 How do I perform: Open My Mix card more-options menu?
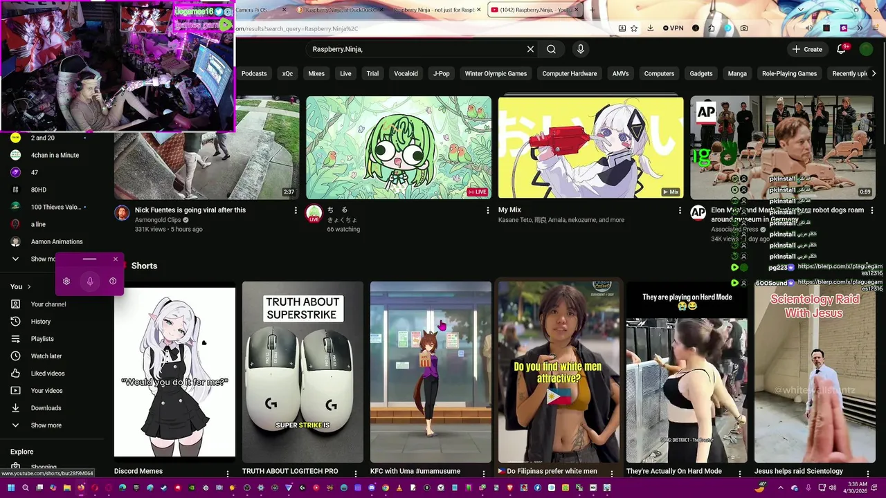pos(680,210)
